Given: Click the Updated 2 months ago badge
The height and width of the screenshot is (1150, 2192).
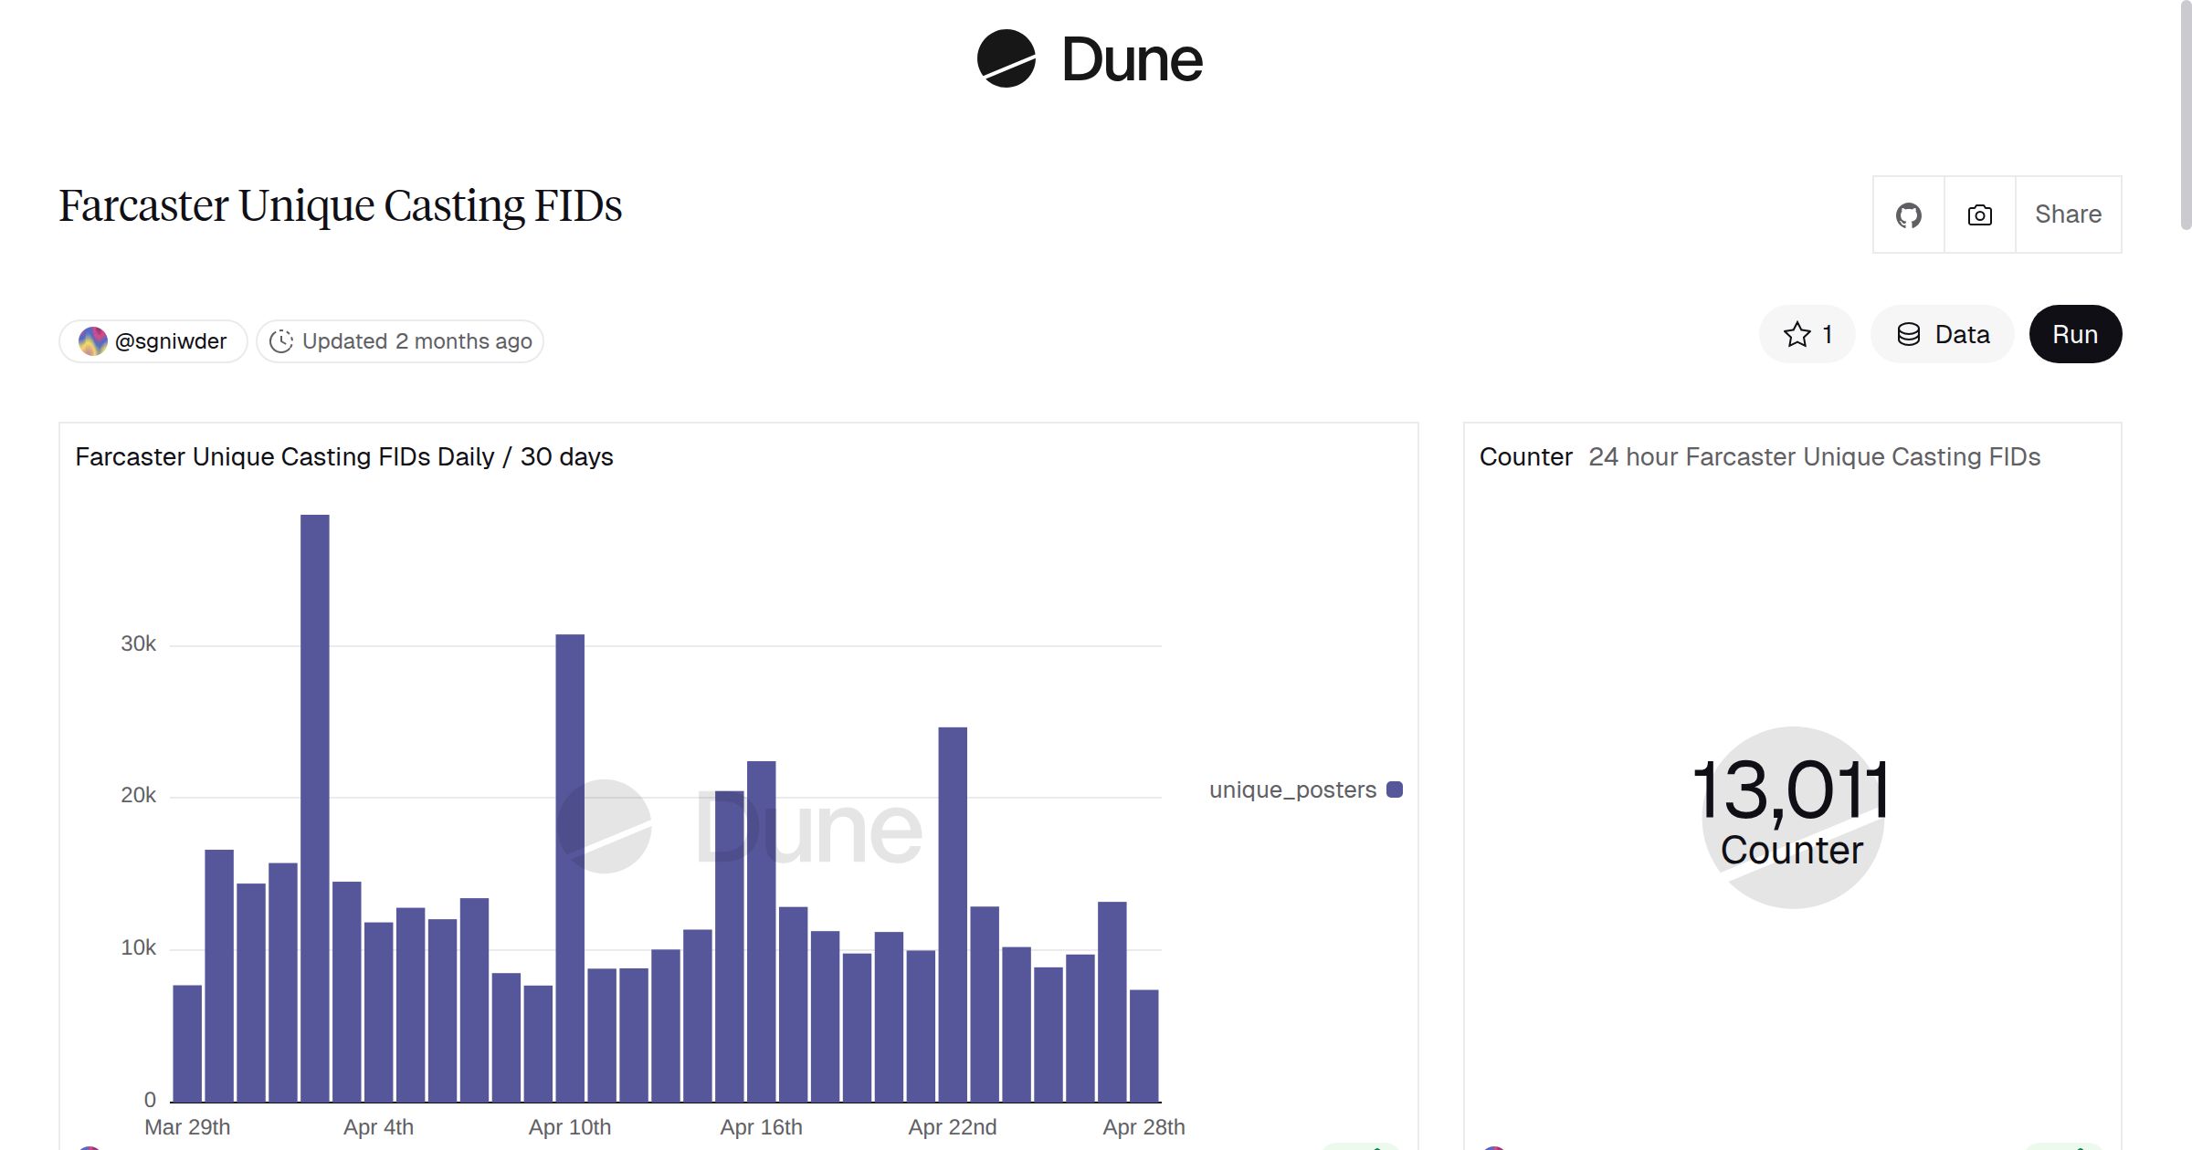Looking at the screenshot, I should click(x=400, y=341).
